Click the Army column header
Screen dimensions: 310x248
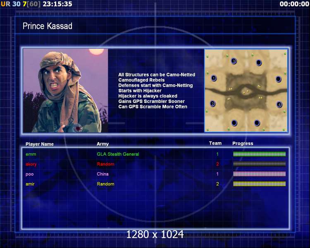[103, 144]
